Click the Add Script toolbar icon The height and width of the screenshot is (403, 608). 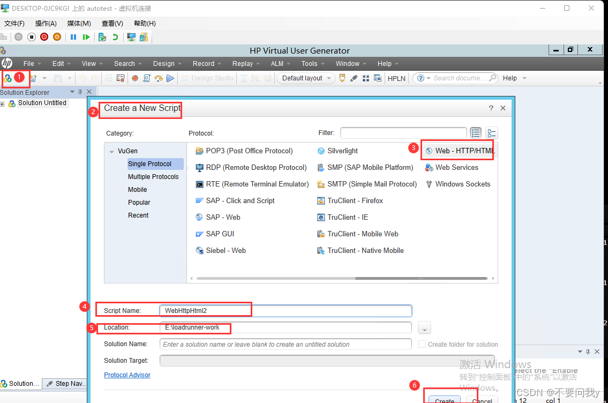[33, 78]
